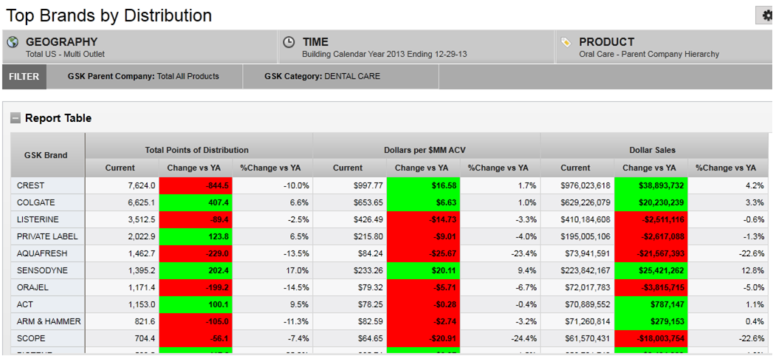Click the FILTER tab
Image resolution: width=773 pixels, height=356 pixels.
[24, 76]
